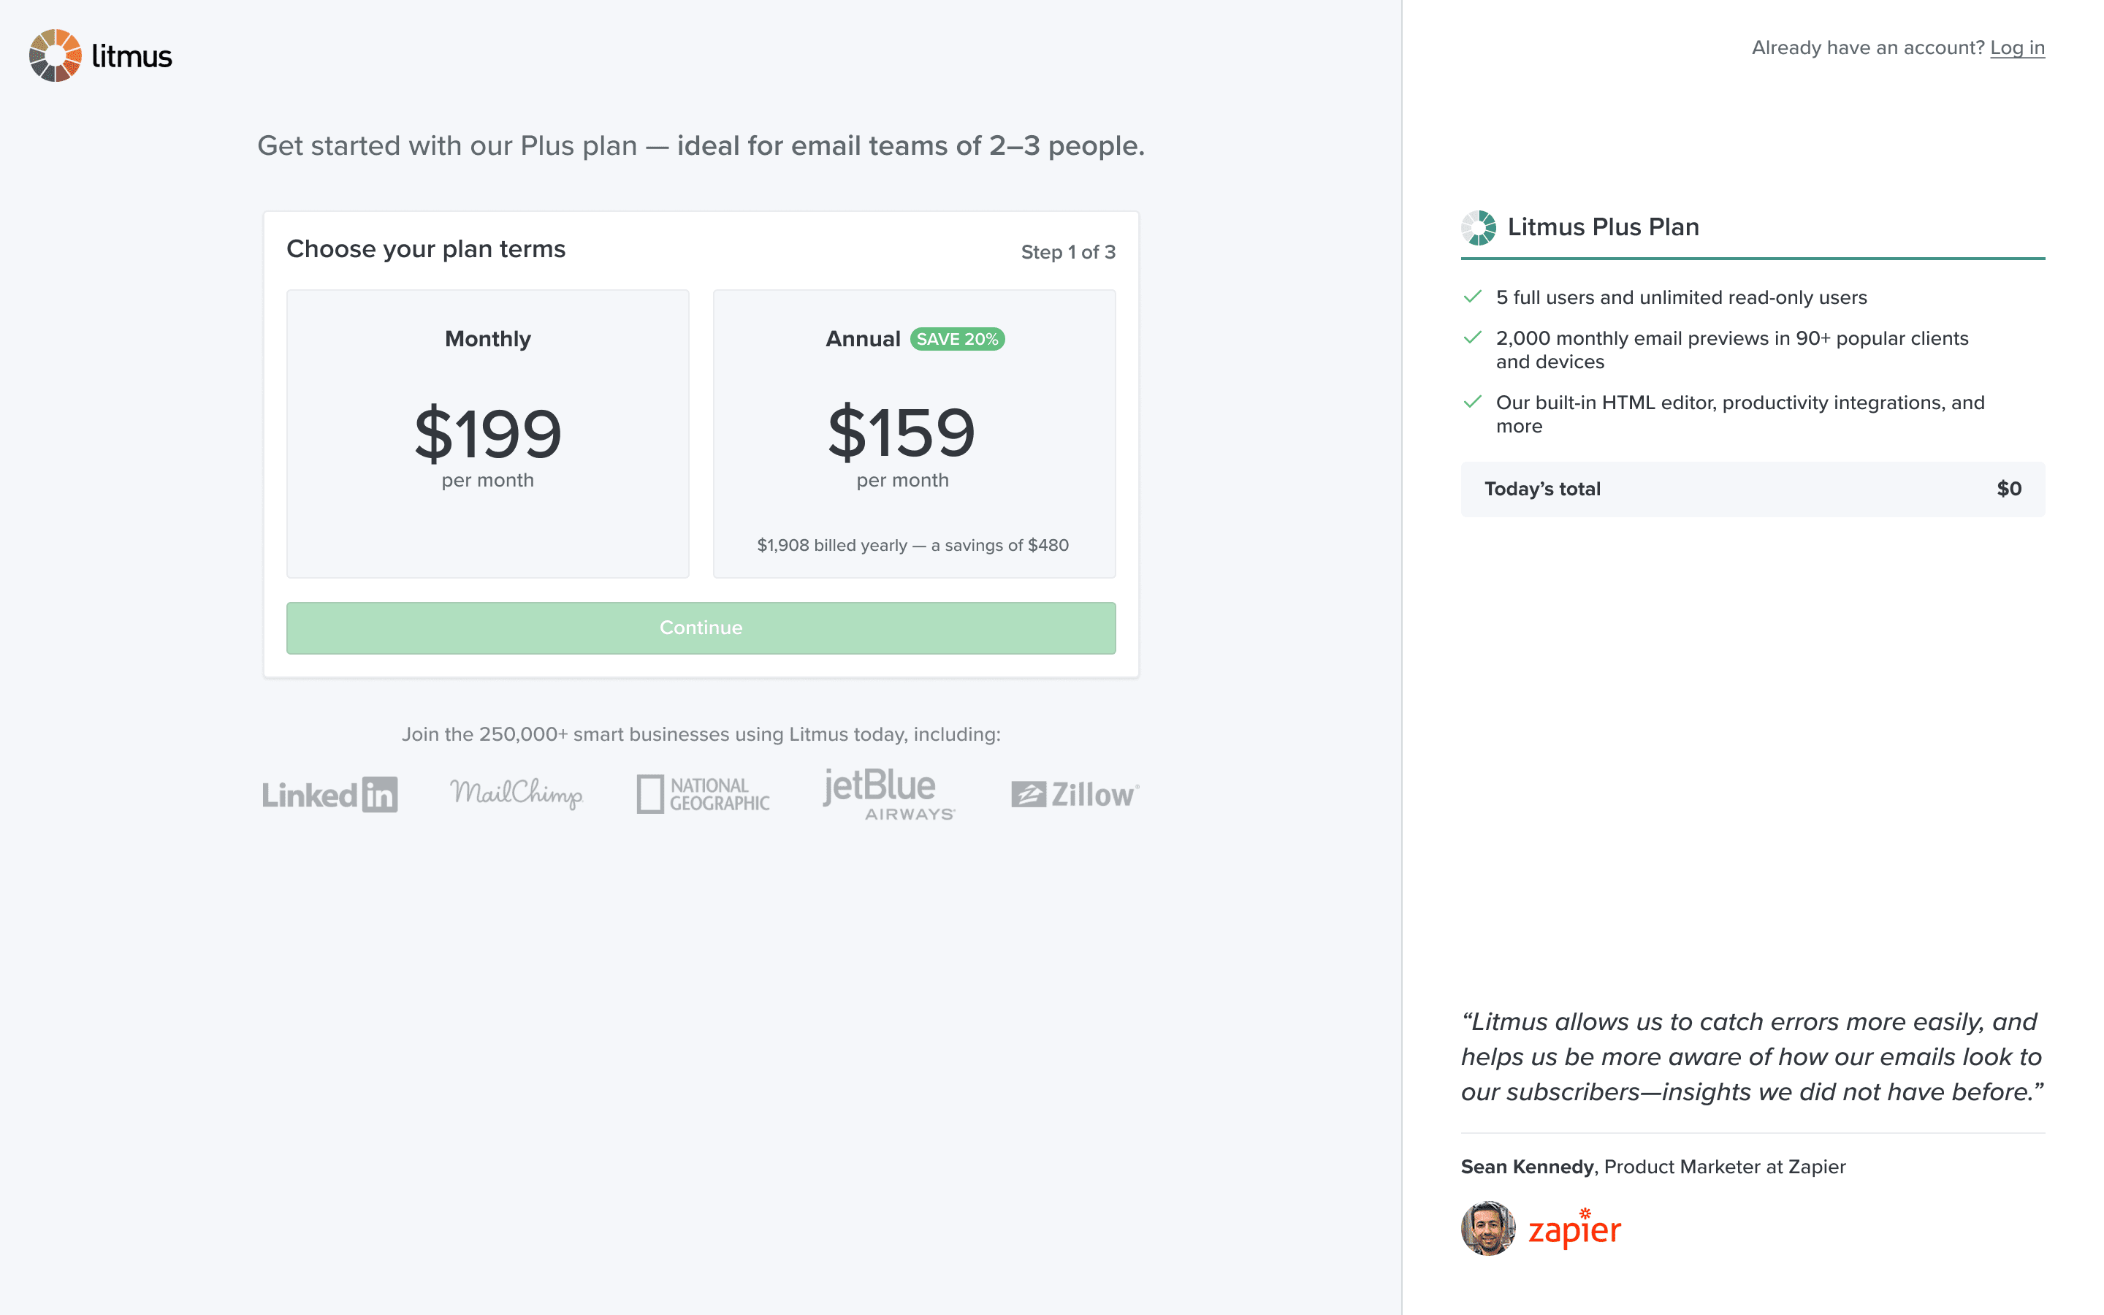Click the checkmark beside 2,000 monthly email previews

1472,338
